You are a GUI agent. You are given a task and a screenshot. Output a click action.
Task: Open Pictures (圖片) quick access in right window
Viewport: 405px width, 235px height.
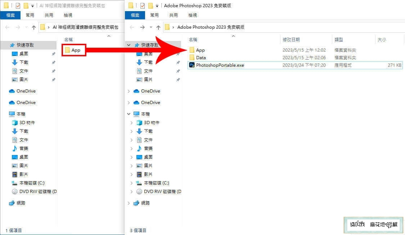click(x=145, y=80)
